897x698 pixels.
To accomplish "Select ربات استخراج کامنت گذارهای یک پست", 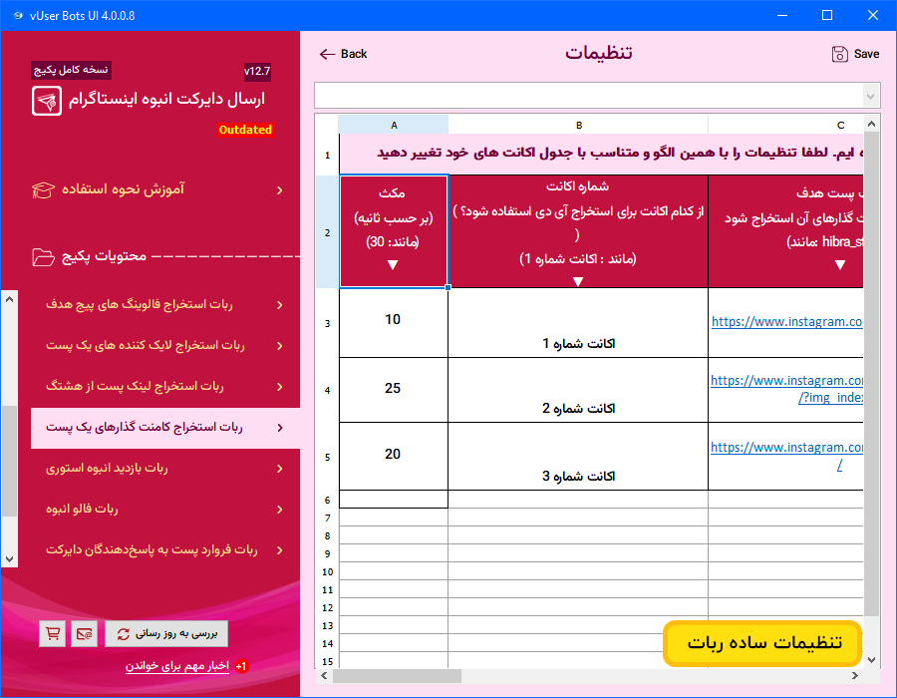I will (165, 428).
